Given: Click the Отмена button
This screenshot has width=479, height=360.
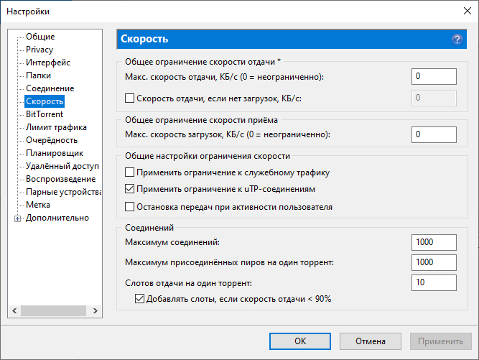Looking at the screenshot, I should (x=371, y=341).
